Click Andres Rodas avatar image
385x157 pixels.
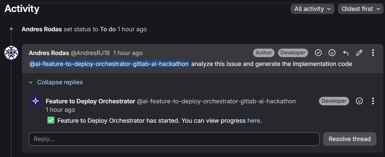point(11,53)
